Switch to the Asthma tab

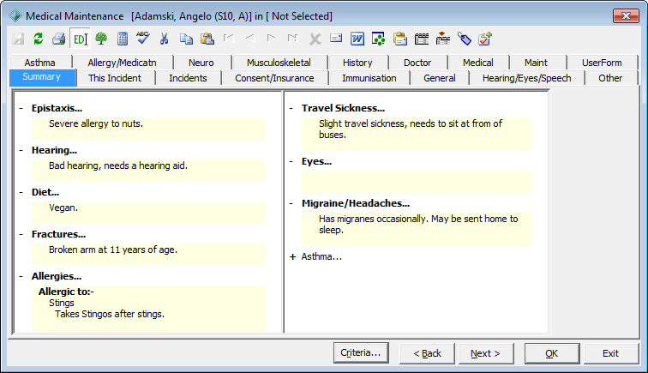[40, 63]
